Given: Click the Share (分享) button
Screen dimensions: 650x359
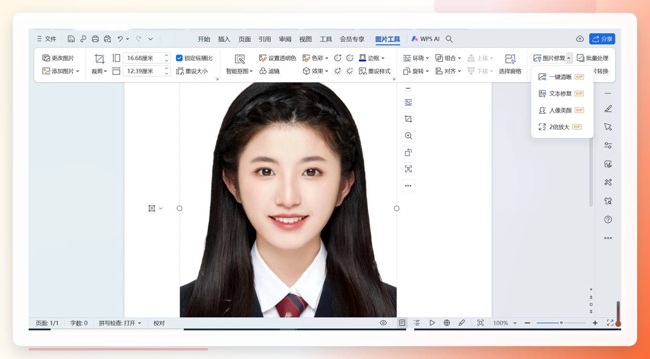Looking at the screenshot, I should [602, 39].
